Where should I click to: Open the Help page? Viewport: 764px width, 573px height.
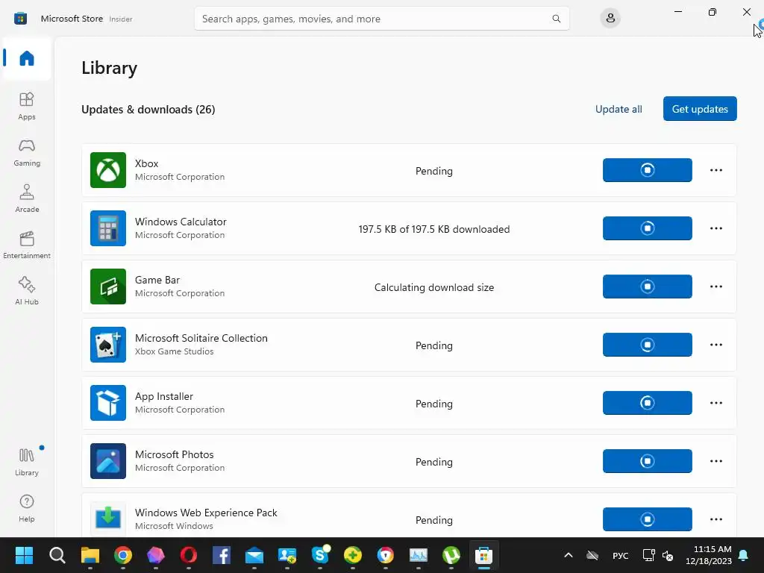click(x=27, y=508)
